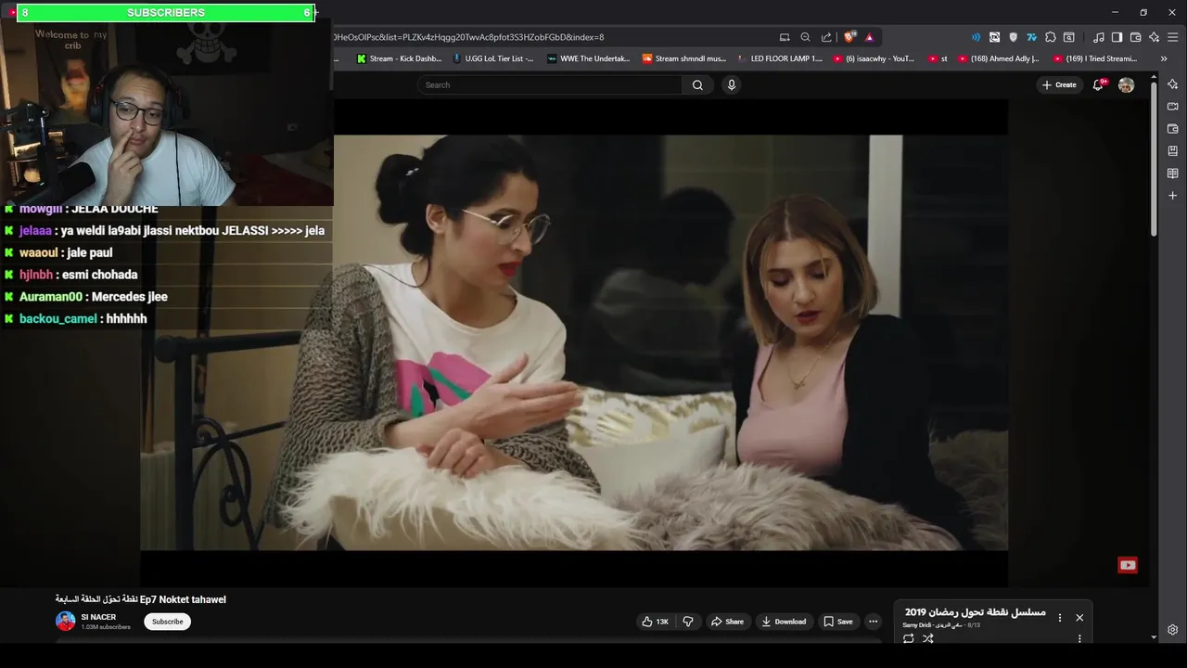The height and width of the screenshot is (668, 1187).
Task: Click the zoom magnifier icon in address bar
Action: (805, 37)
